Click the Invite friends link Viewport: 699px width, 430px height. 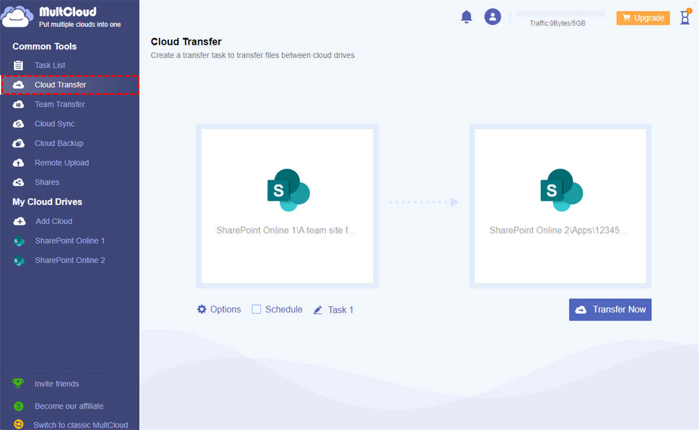(57, 384)
